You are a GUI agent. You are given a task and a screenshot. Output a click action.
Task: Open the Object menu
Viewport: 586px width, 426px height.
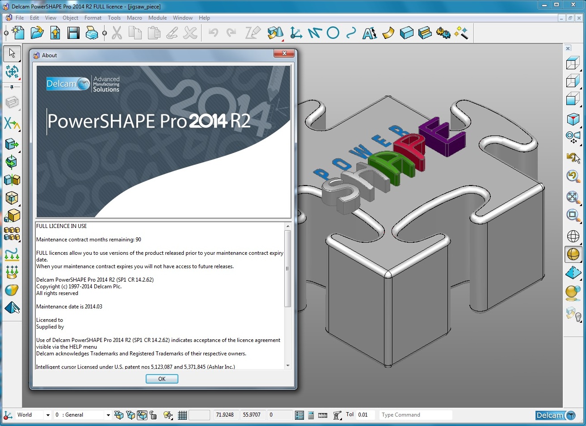pyautogui.click(x=70, y=18)
